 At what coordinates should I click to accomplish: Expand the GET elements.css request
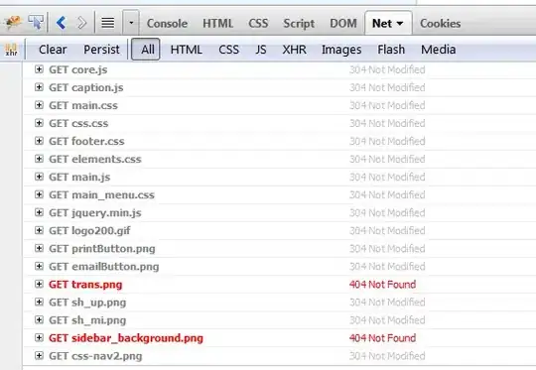(x=40, y=159)
